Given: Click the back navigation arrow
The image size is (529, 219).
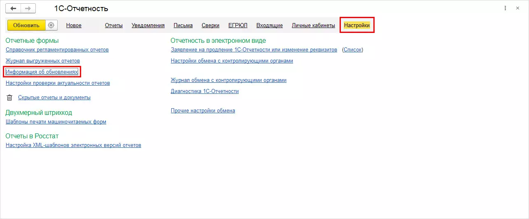Looking at the screenshot, I should 13,8.
